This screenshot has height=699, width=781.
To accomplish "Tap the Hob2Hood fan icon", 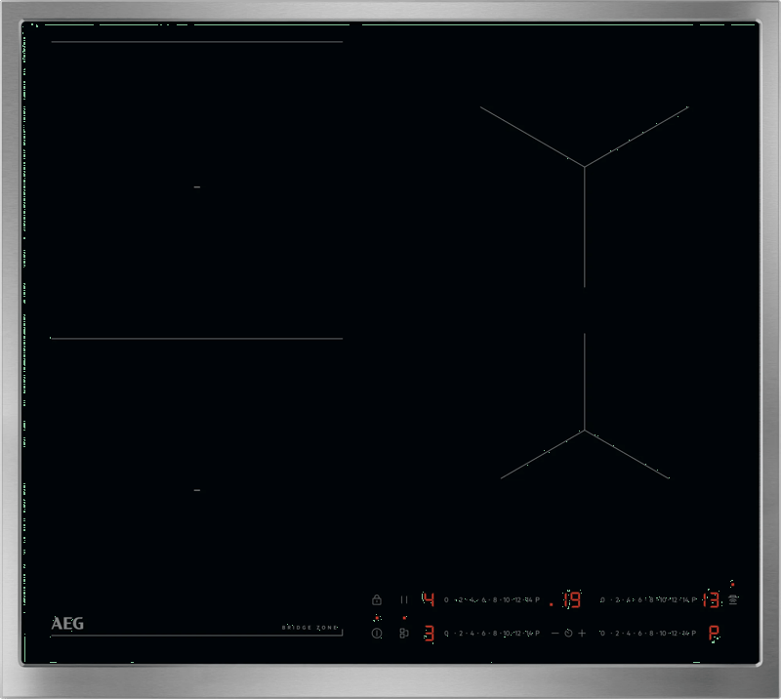I will tap(733, 599).
